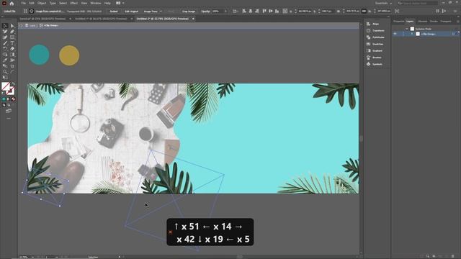
Task: Open the Edit menu
Action: click(32, 3)
